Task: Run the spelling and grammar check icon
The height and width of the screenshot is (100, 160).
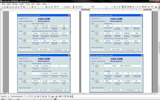Action: point(21,7)
